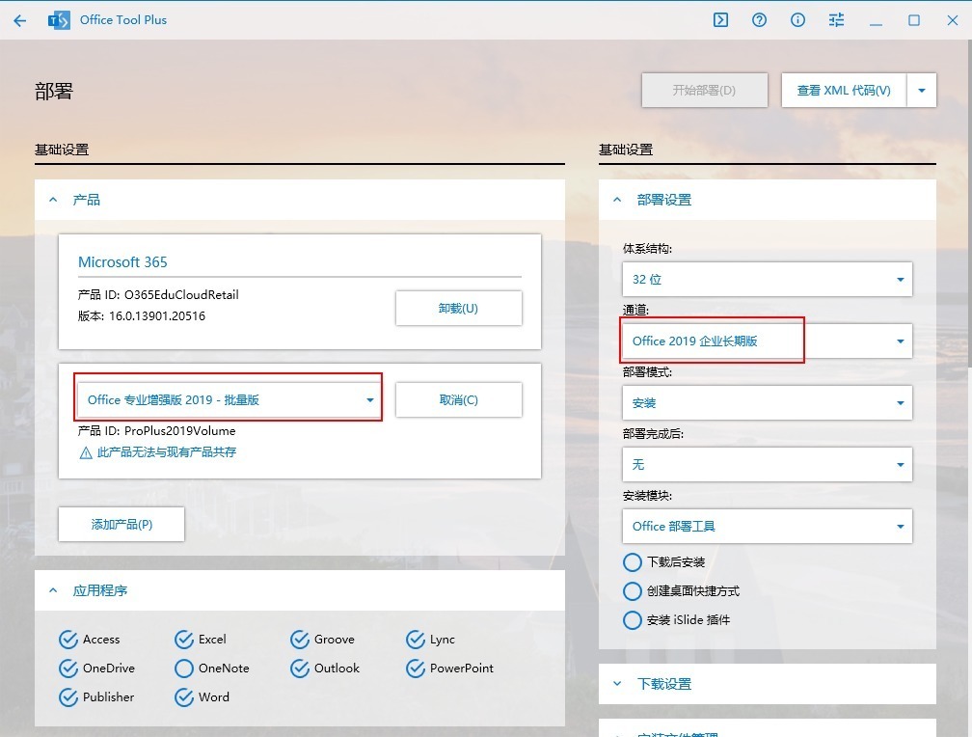Maximize the Office Tool Plus window

[x=914, y=20]
